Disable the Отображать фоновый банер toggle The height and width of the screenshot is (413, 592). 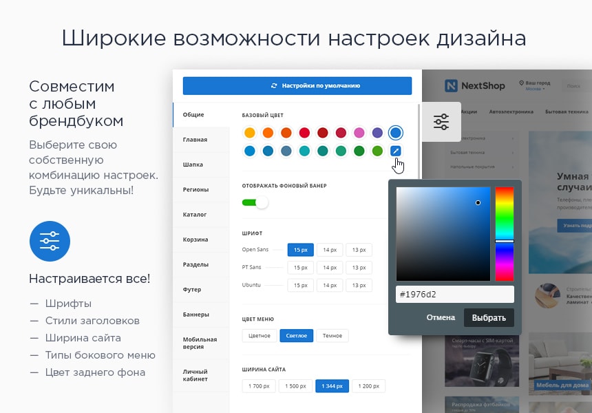click(x=256, y=201)
